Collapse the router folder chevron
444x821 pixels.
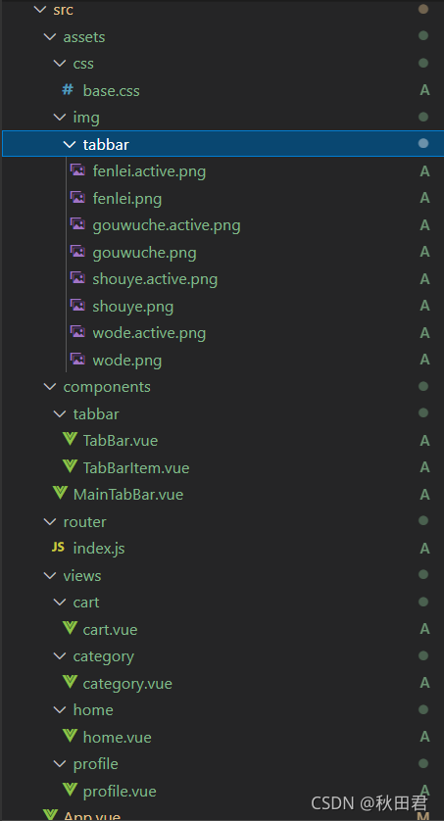pyautogui.click(x=50, y=521)
